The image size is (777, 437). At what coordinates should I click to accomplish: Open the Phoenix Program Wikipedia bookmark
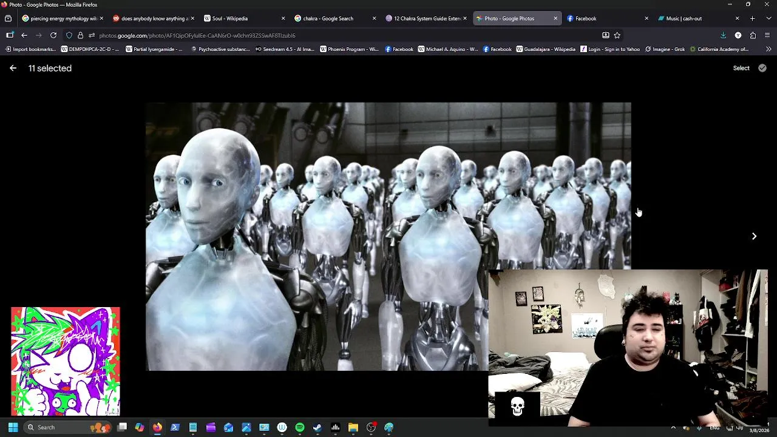pos(349,49)
